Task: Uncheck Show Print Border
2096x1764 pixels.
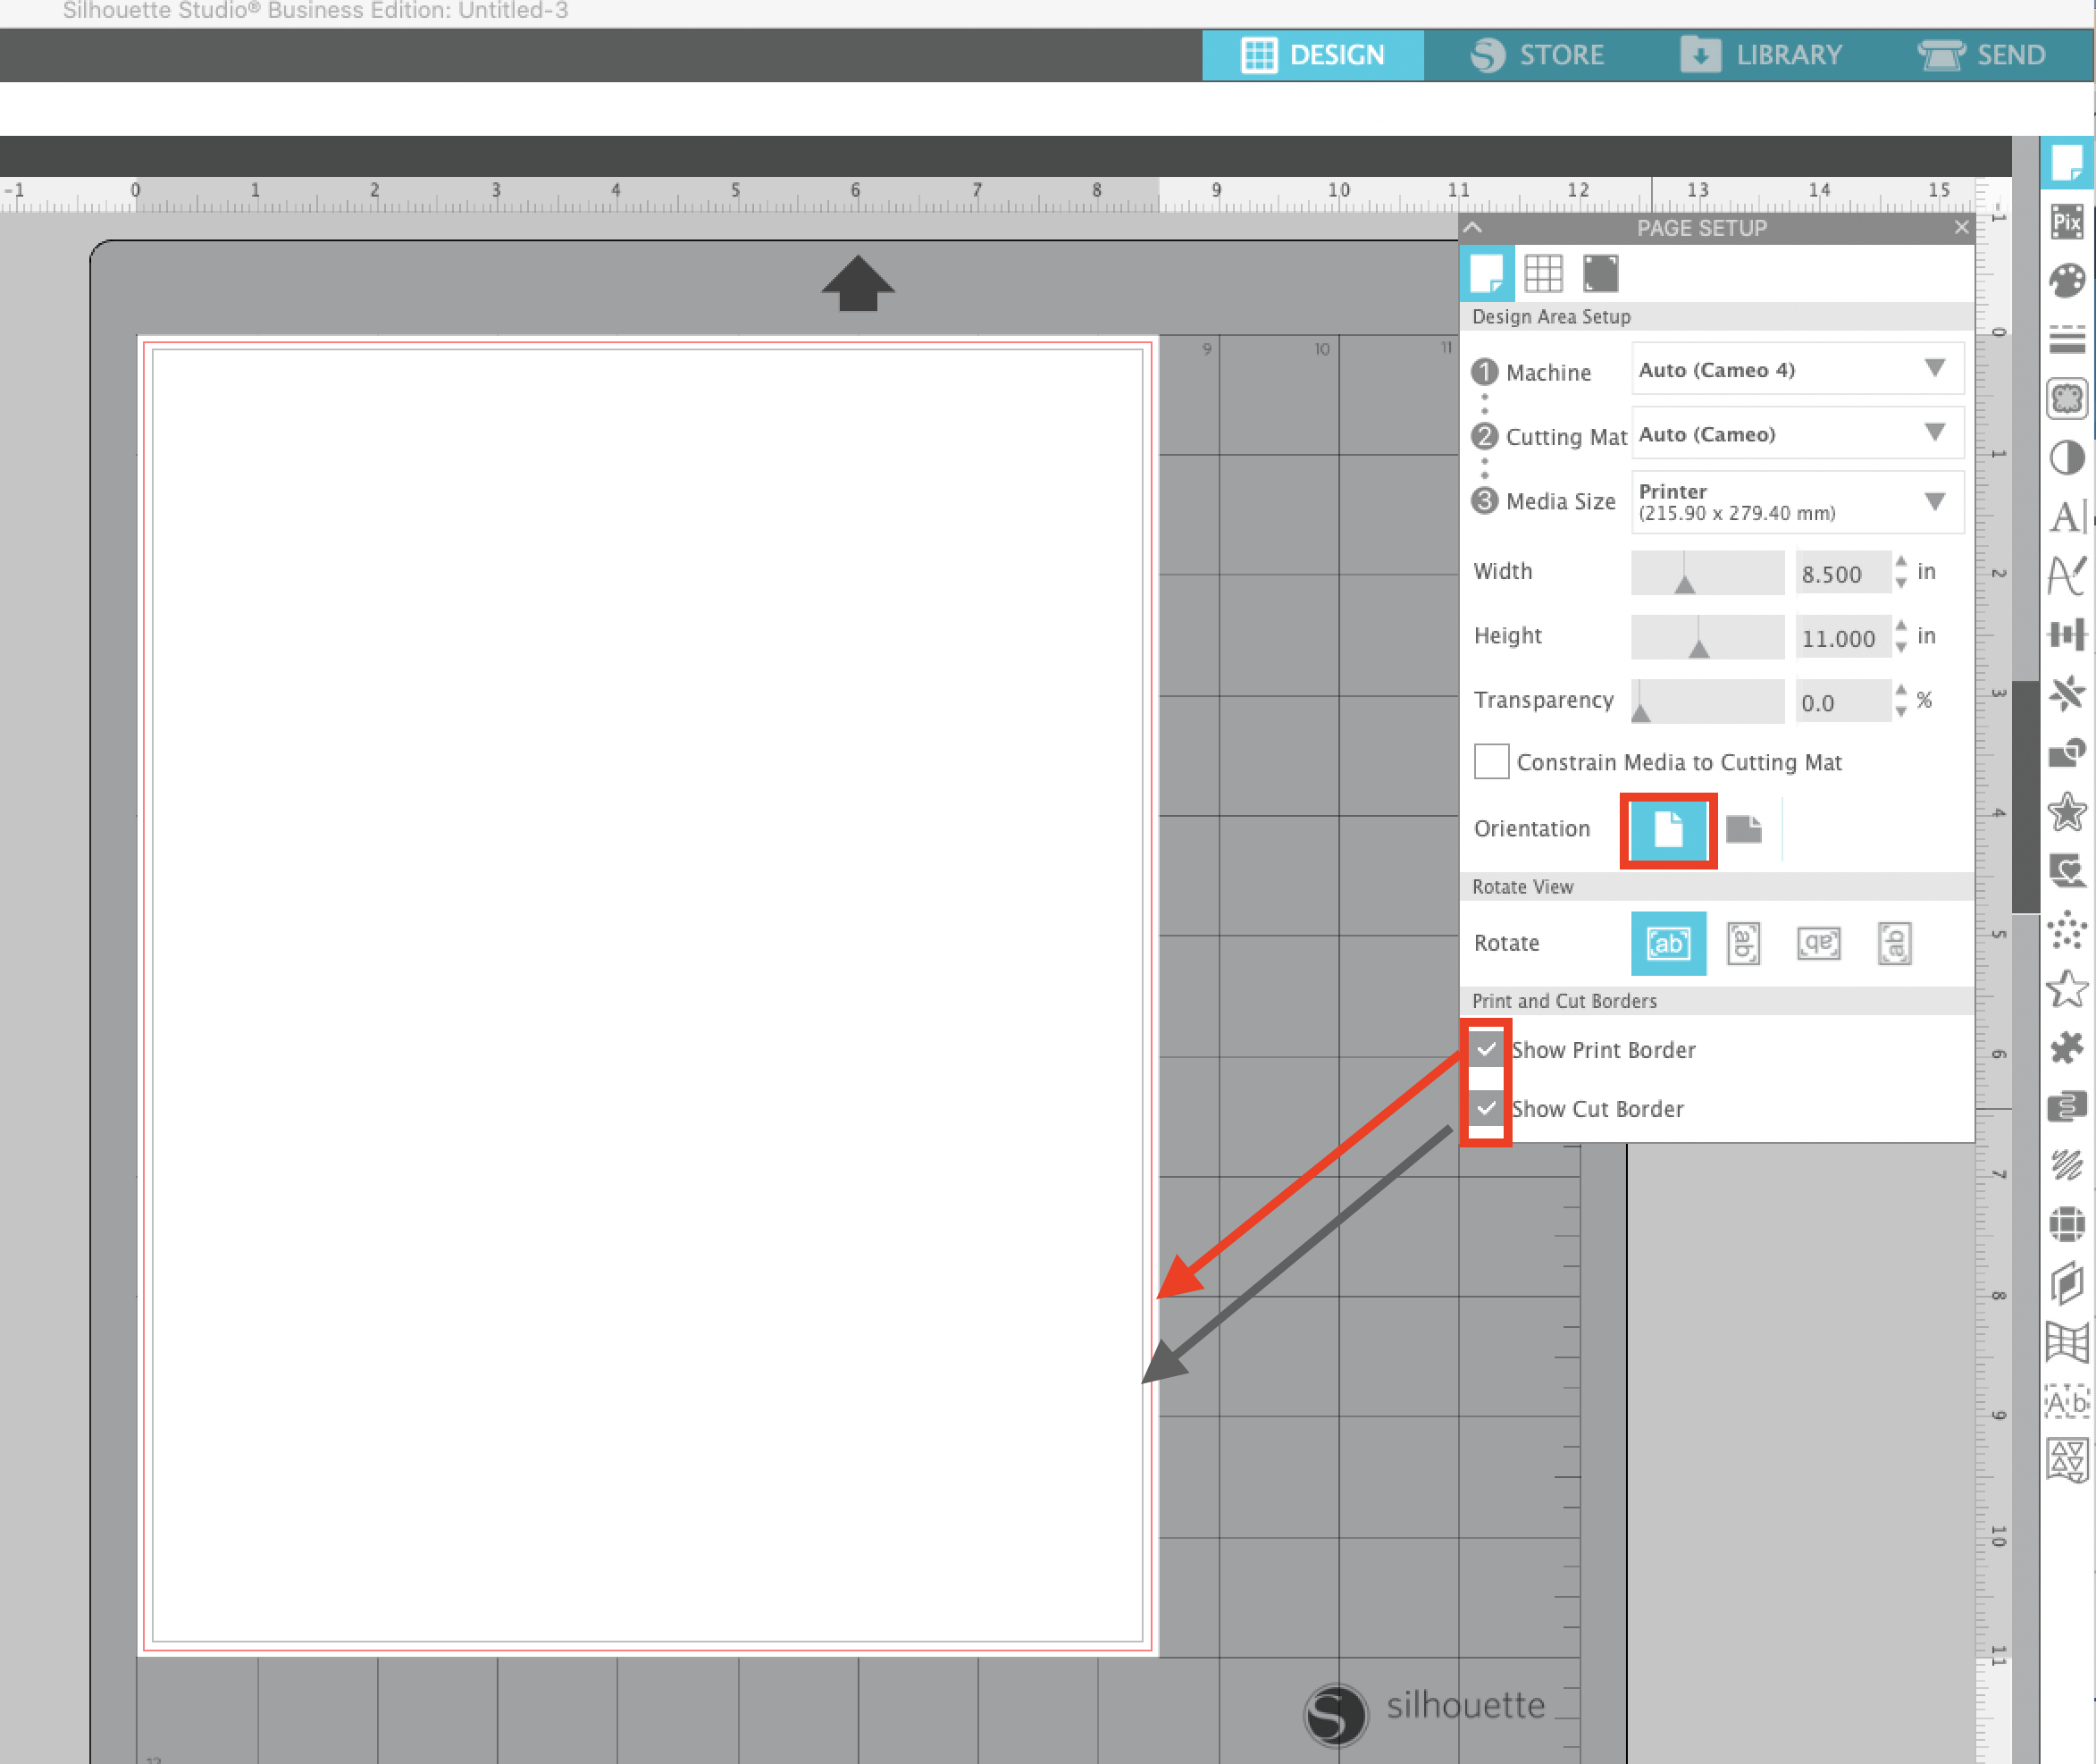Action: (x=1488, y=1048)
